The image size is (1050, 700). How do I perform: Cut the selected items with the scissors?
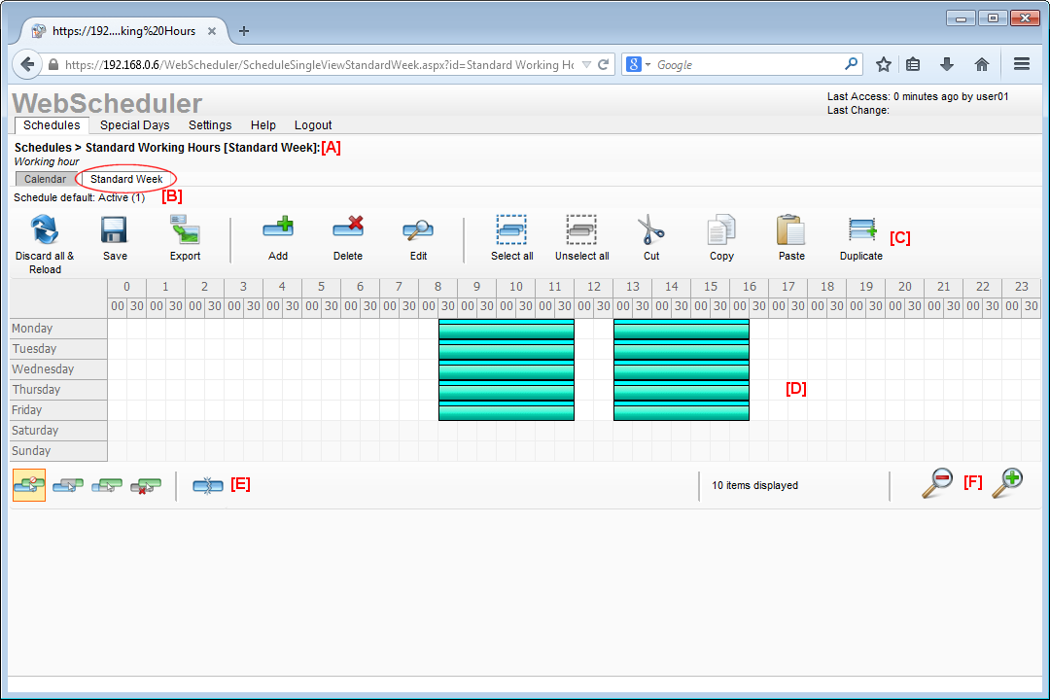point(651,230)
